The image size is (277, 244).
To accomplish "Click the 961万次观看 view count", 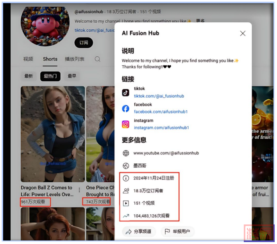I will tap(33, 202).
